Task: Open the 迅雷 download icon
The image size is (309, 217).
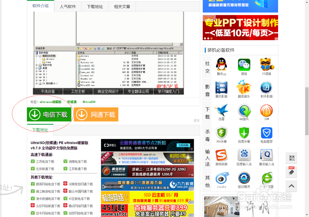Action: pos(221,110)
